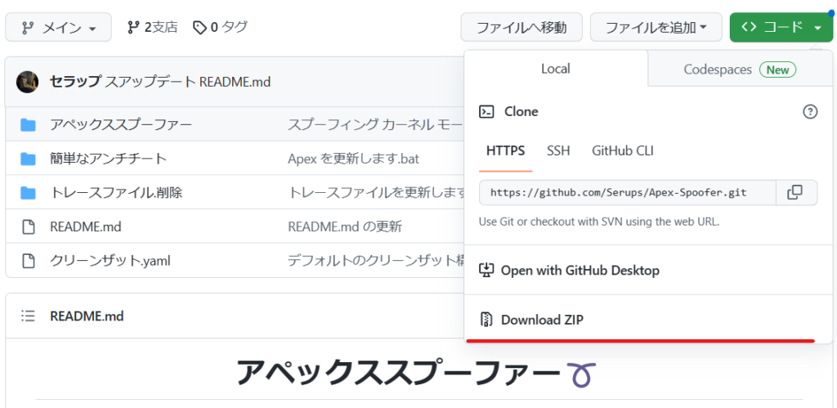
Task: Open commit message スプーフィング カーネル
Action: point(376,125)
